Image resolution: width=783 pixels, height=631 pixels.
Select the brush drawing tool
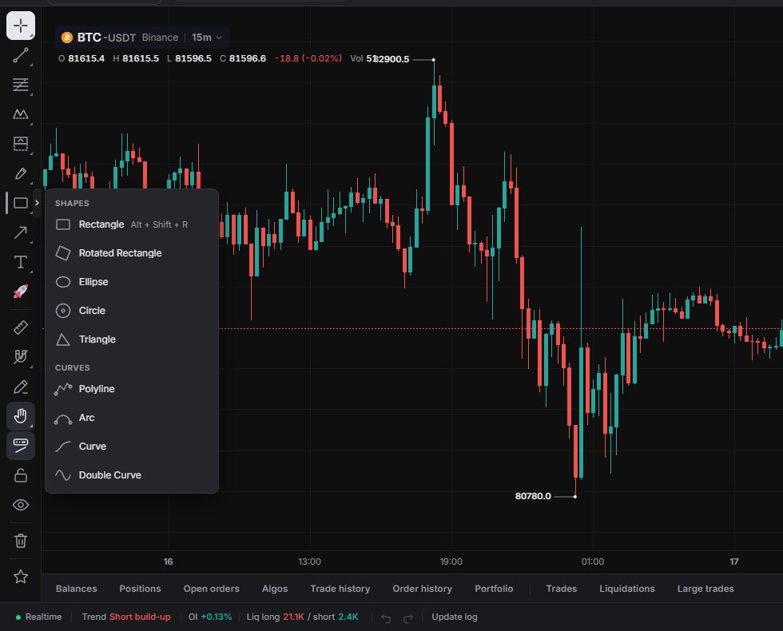(21, 173)
